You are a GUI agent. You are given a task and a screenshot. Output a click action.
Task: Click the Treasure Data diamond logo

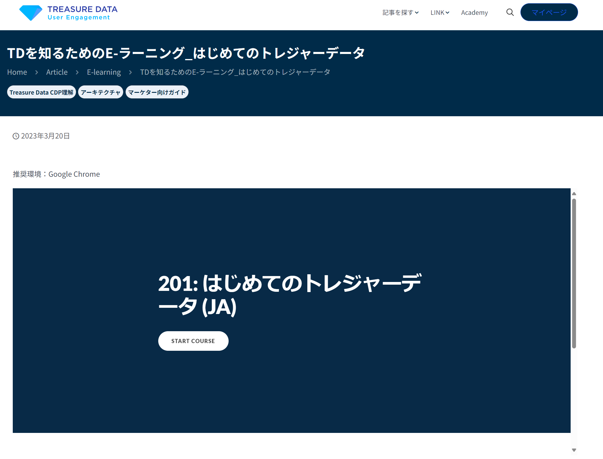click(31, 12)
